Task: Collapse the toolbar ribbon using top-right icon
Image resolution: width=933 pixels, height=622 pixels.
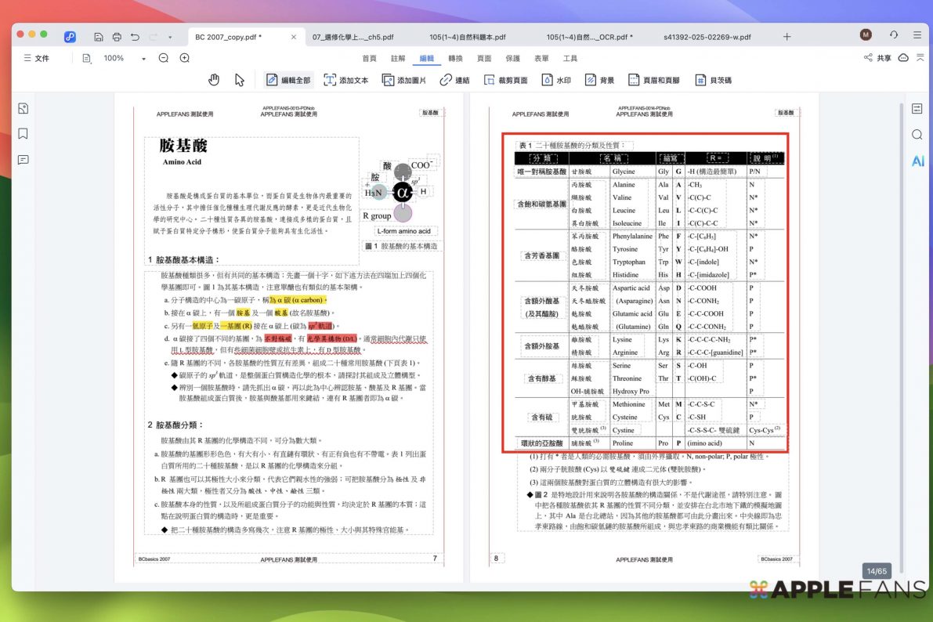Action: (920, 58)
